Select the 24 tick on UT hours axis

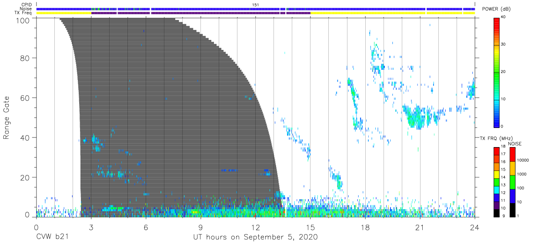(475, 226)
